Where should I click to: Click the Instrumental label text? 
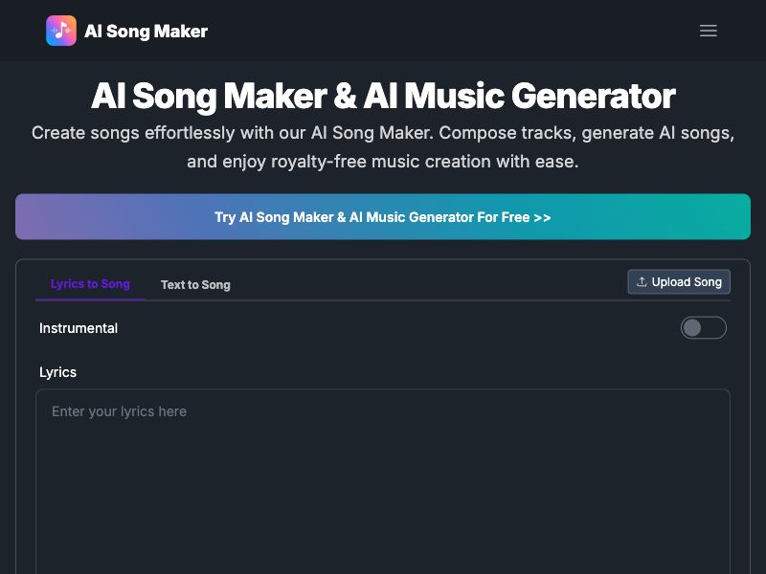[x=79, y=328]
